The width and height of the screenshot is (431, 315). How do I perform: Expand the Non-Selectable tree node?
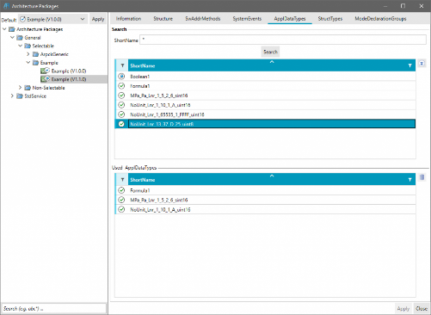click(20, 88)
